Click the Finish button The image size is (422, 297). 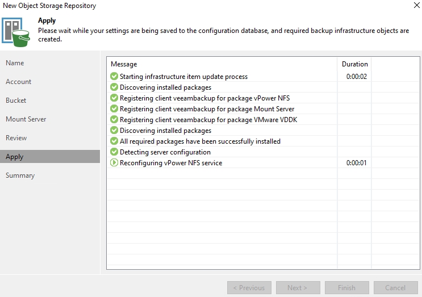(346, 288)
